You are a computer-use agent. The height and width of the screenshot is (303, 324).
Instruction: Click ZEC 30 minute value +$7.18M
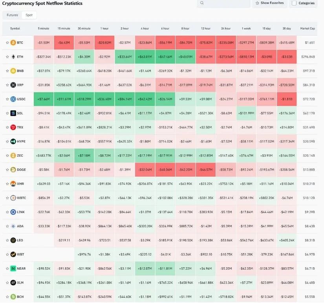(x=84, y=155)
